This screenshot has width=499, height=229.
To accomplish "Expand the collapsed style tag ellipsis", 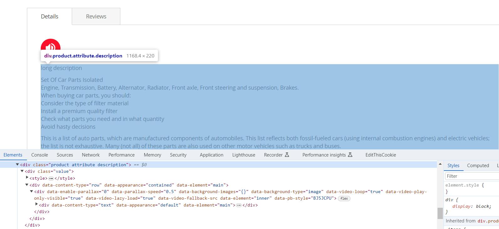I will tap(51, 178).
